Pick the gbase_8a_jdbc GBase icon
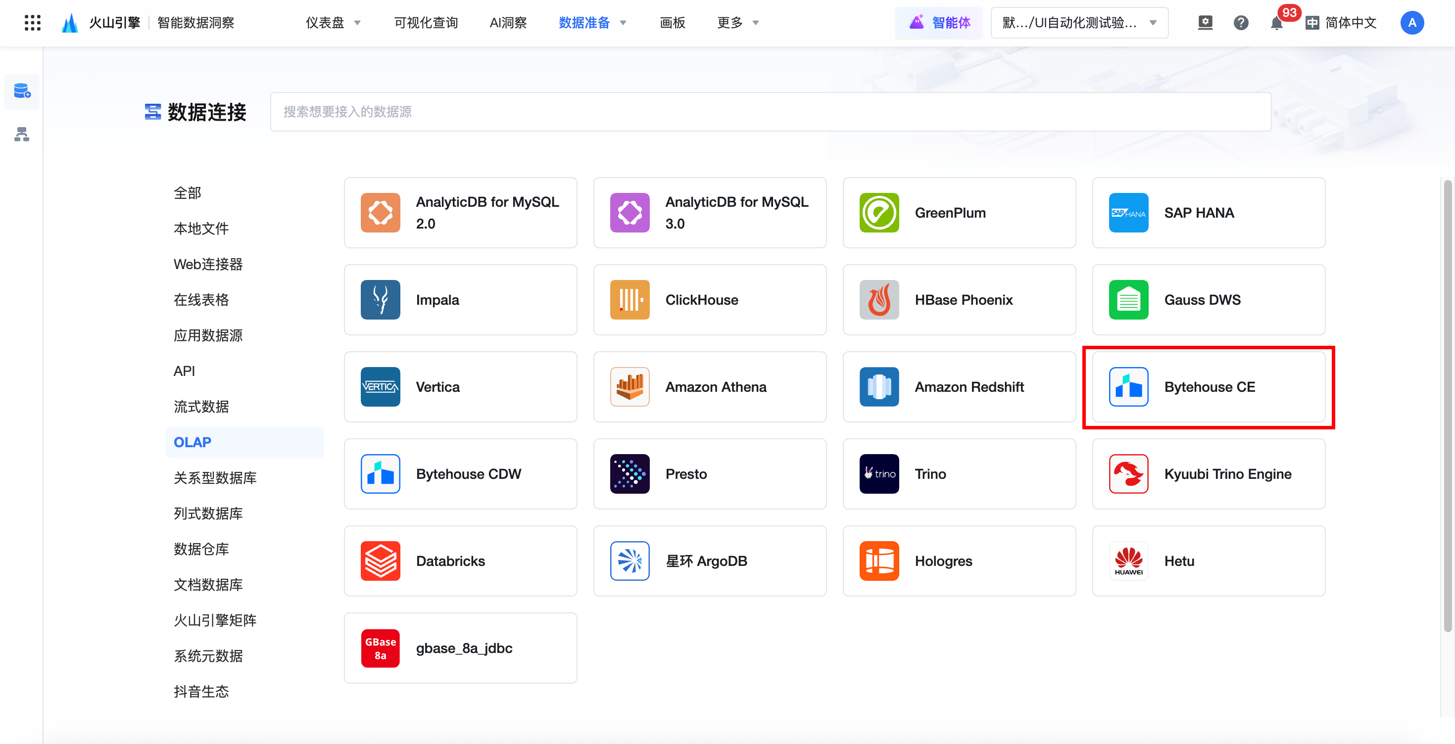The image size is (1455, 744). click(x=381, y=648)
